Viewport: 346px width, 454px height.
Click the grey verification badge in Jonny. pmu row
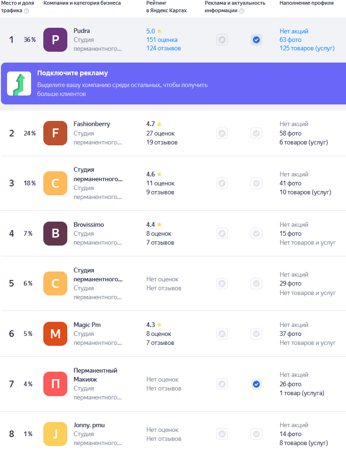[x=257, y=434]
